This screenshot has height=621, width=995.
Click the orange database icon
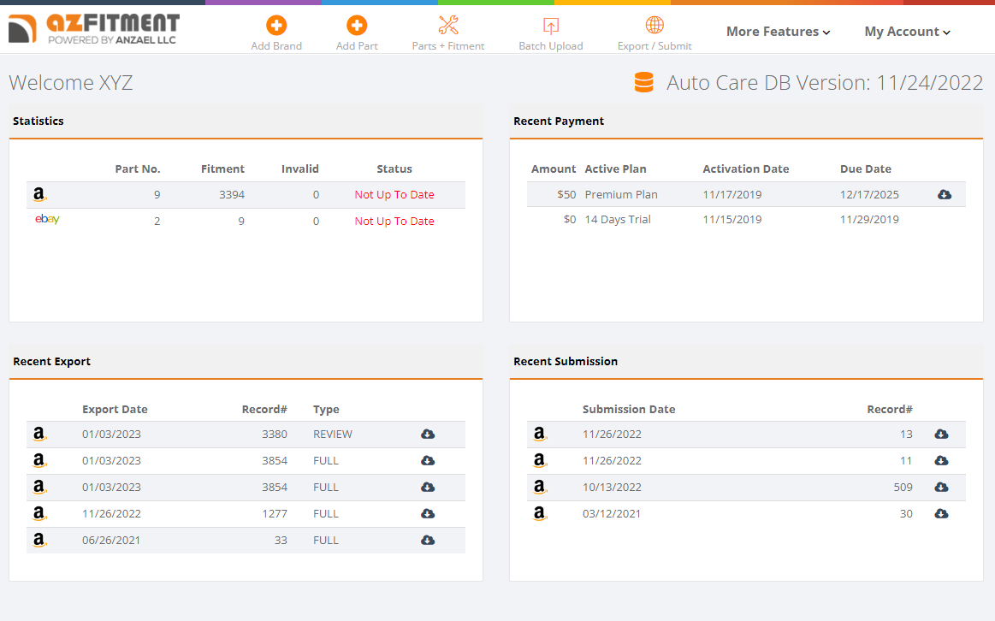pyautogui.click(x=644, y=82)
